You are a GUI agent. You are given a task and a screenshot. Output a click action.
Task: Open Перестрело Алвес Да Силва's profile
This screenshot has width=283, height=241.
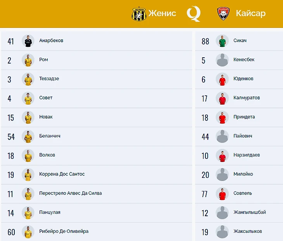pyautogui.click(x=71, y=193)
